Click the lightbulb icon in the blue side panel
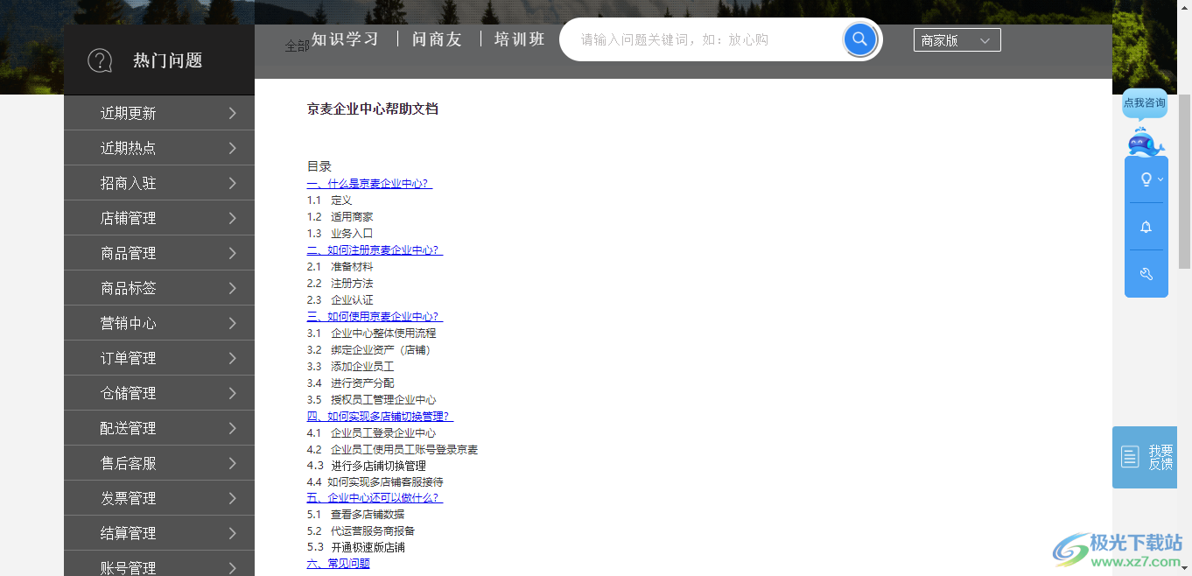 point(1146,179)
